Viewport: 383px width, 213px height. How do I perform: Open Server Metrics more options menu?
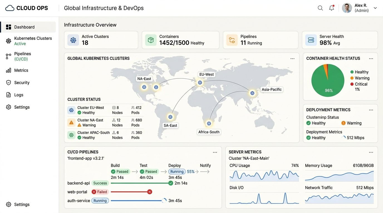pos(371,152)
